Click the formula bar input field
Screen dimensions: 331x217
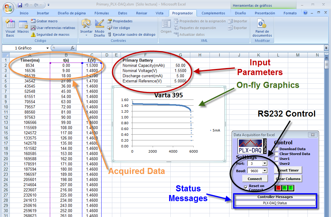[199, 48]
